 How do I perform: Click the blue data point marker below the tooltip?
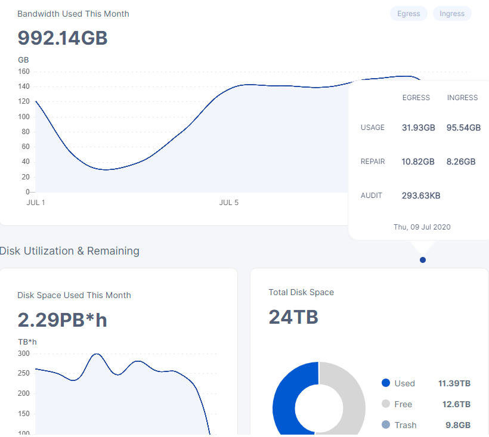(423, 260)
